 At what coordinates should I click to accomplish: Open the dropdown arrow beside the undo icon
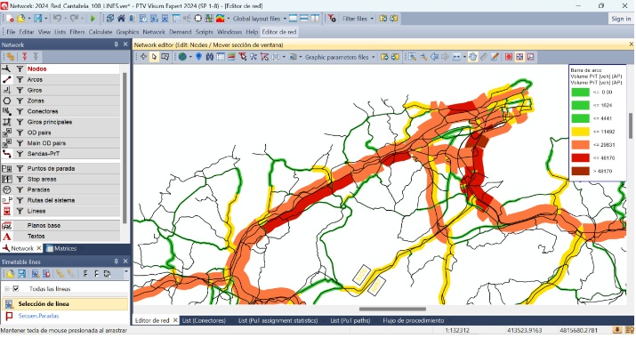[x=65, y=19]
